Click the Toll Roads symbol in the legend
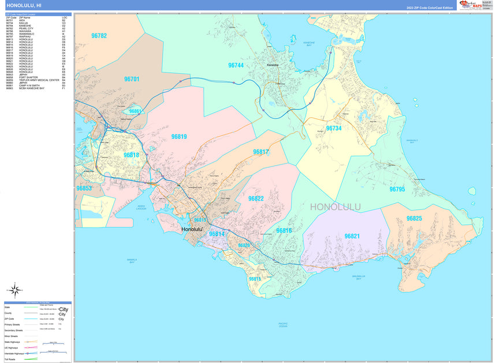This screenshot has height=363, width=495. (30, 359)
